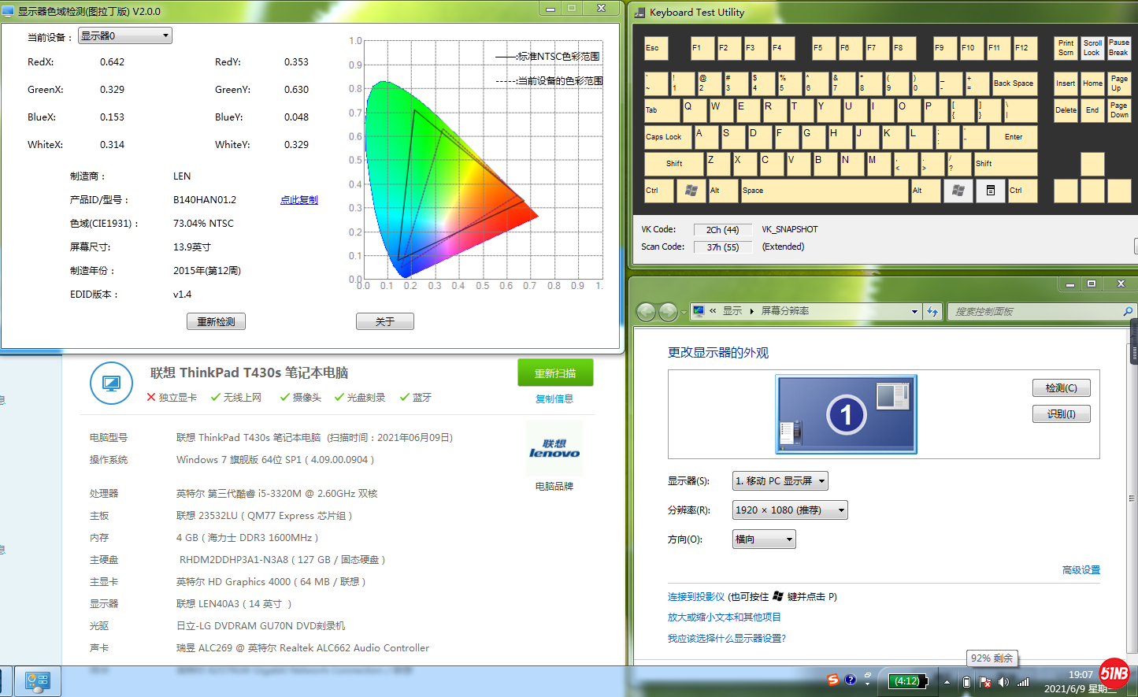Click the Action Center flag icon
Viewport: 1138px width, 697px height.
click(x=984, y=682)
